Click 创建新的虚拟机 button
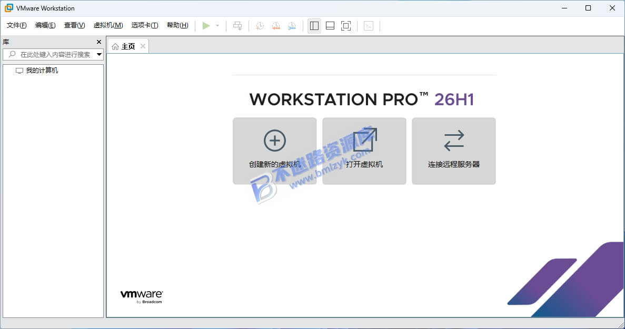Screen dimensions: 625x329 [275, 151]
